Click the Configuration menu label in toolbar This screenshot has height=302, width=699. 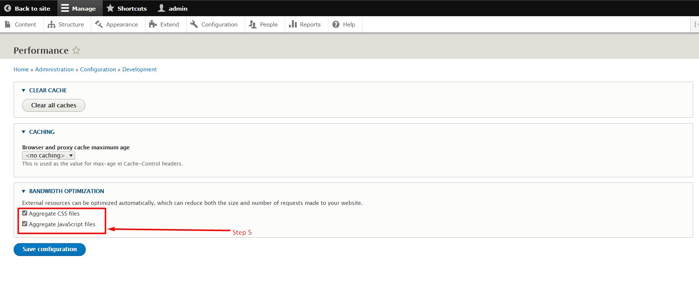coord(219,25)
